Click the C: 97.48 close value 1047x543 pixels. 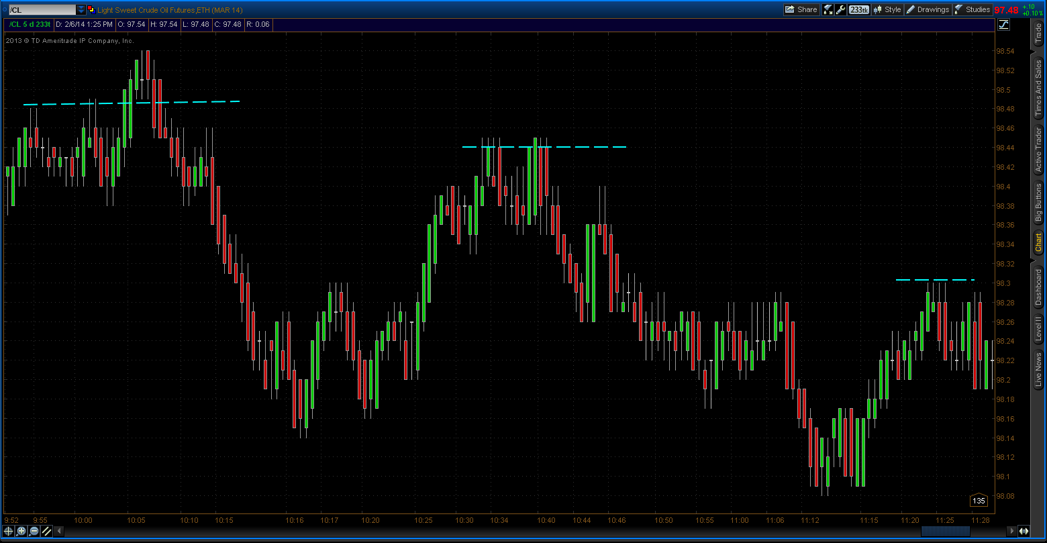[x=228, y=25]
